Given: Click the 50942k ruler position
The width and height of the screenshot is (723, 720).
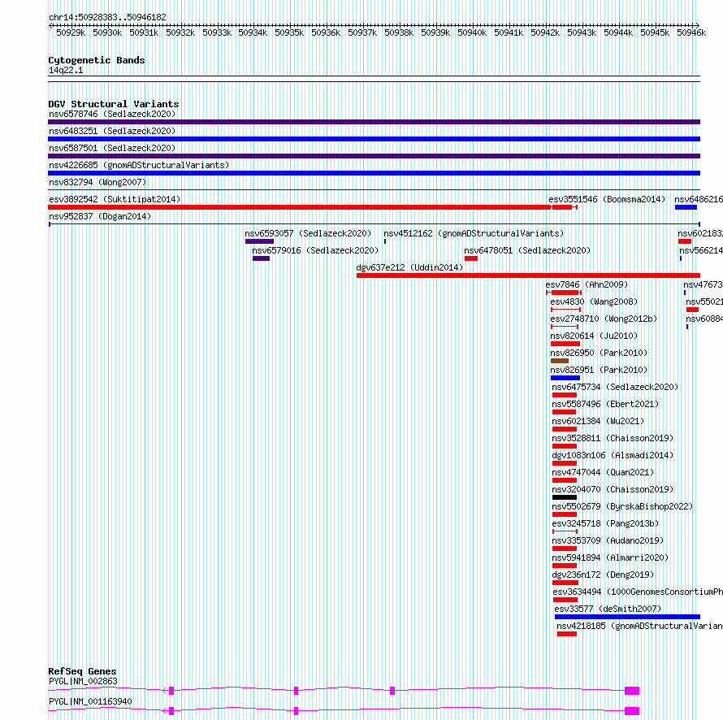Looking at the screenshot, I should (545, 33).
